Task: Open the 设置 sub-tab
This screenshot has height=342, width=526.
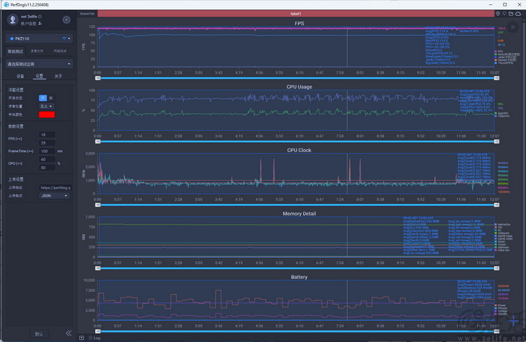Action: click(x=39, y=76)
